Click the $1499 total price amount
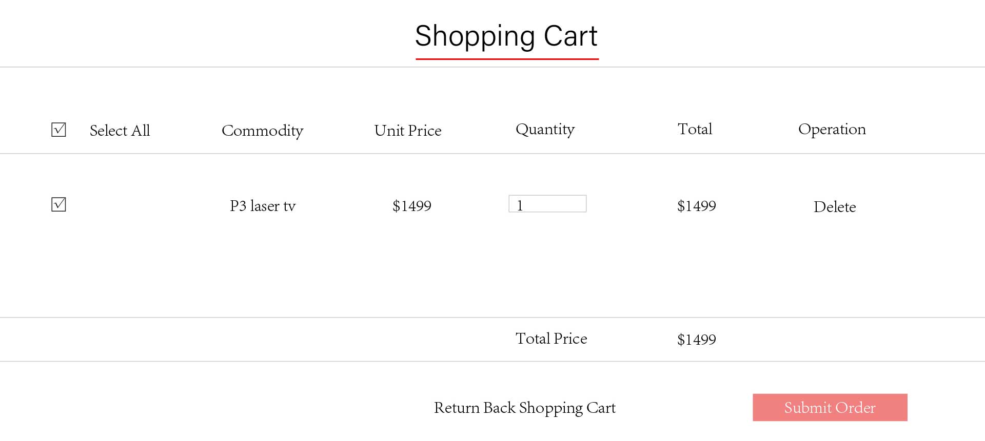The width and height of the screenshot is (985, 441). 696,340
